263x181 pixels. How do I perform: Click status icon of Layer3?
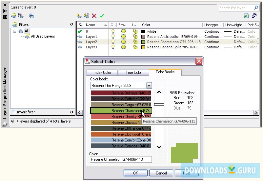[x=80, y=47]
